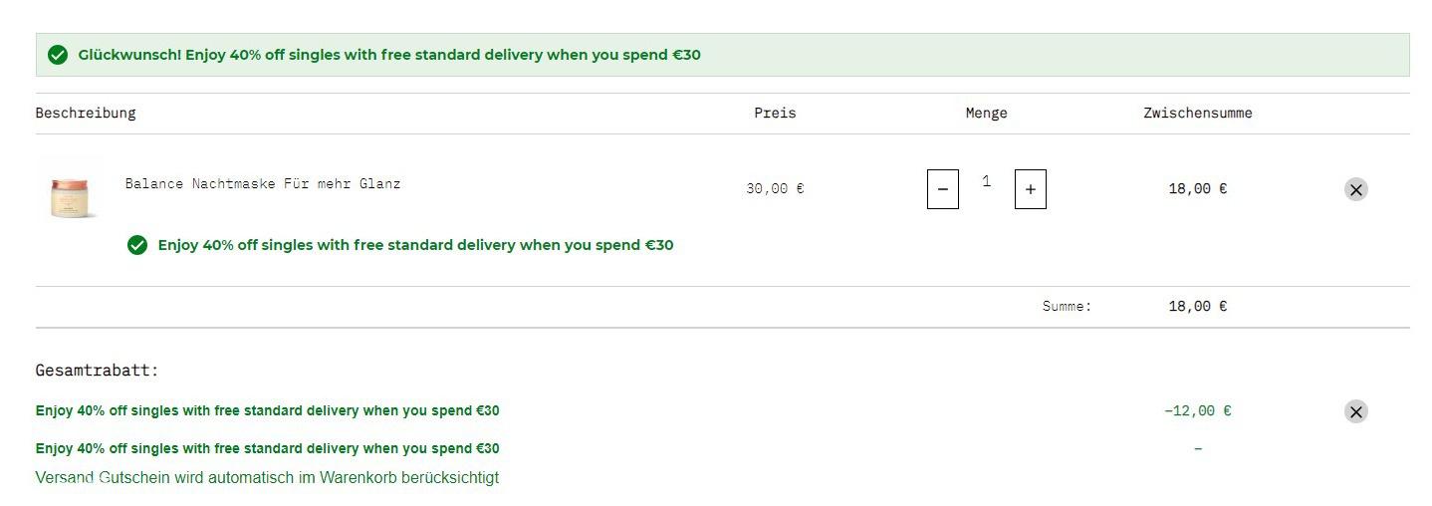Click the Zwischensumme column header

(1198, 113)
